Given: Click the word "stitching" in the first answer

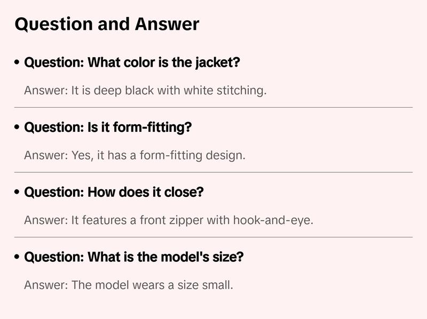Looking at the screenshot, I should point(240,90).
